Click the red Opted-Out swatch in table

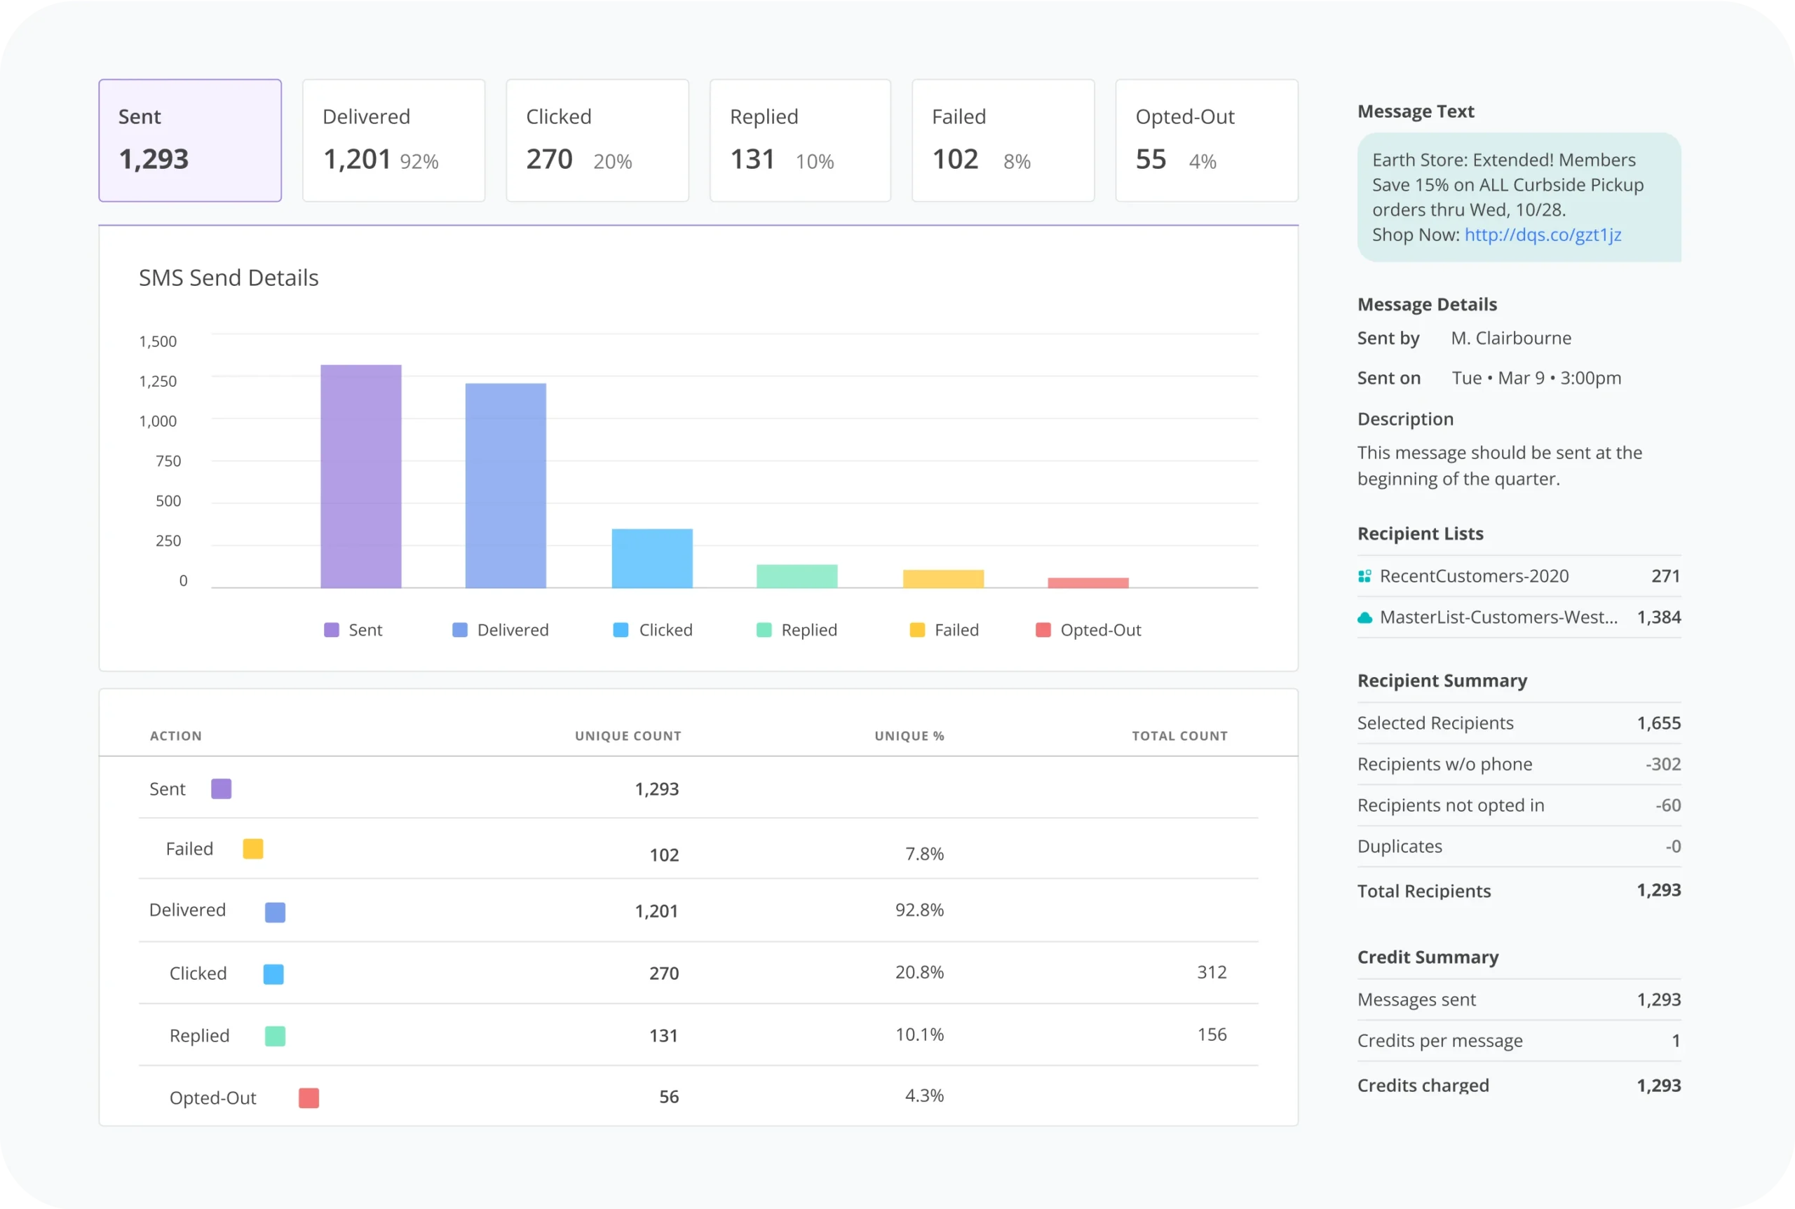309,1098
